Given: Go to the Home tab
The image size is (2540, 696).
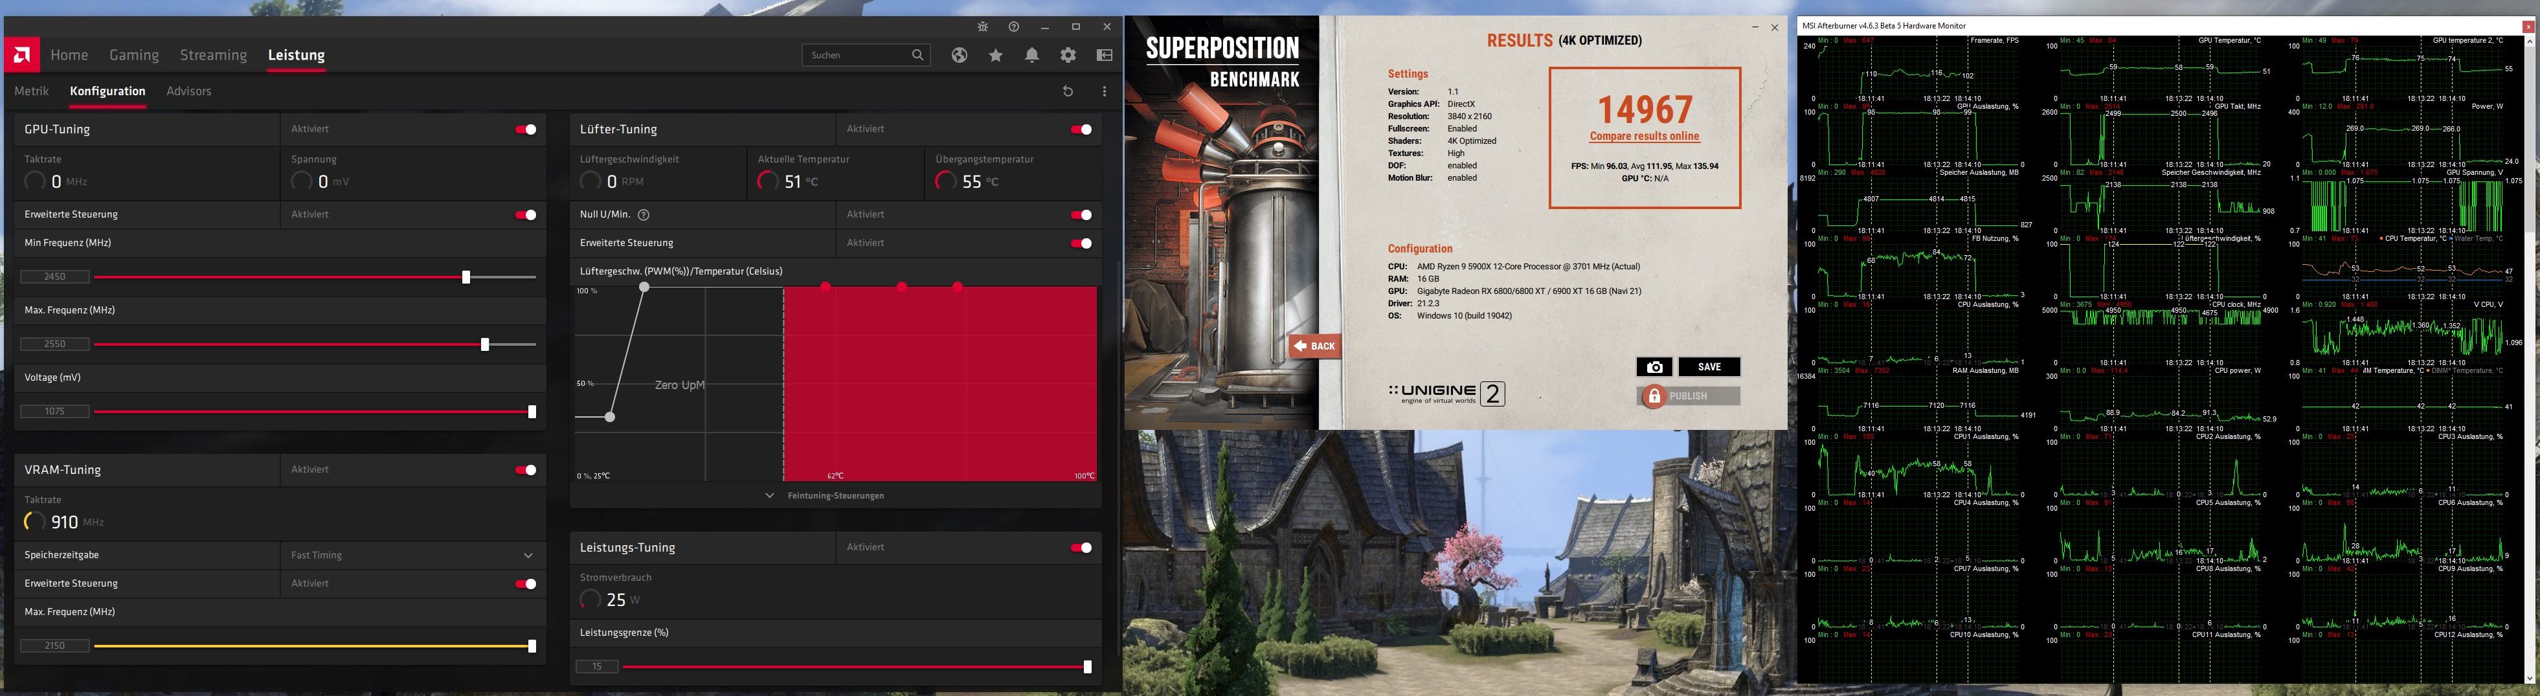Looking at the screenshot, I should 69,55.
